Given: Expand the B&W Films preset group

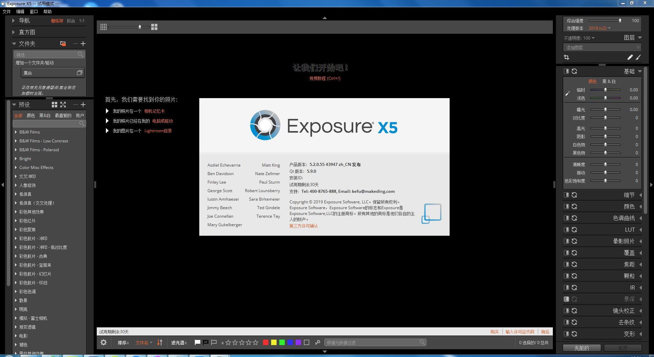Looking at the screenshot, I should 16,132.
